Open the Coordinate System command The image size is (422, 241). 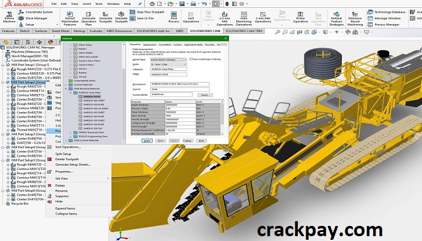[x=36, y=12]
